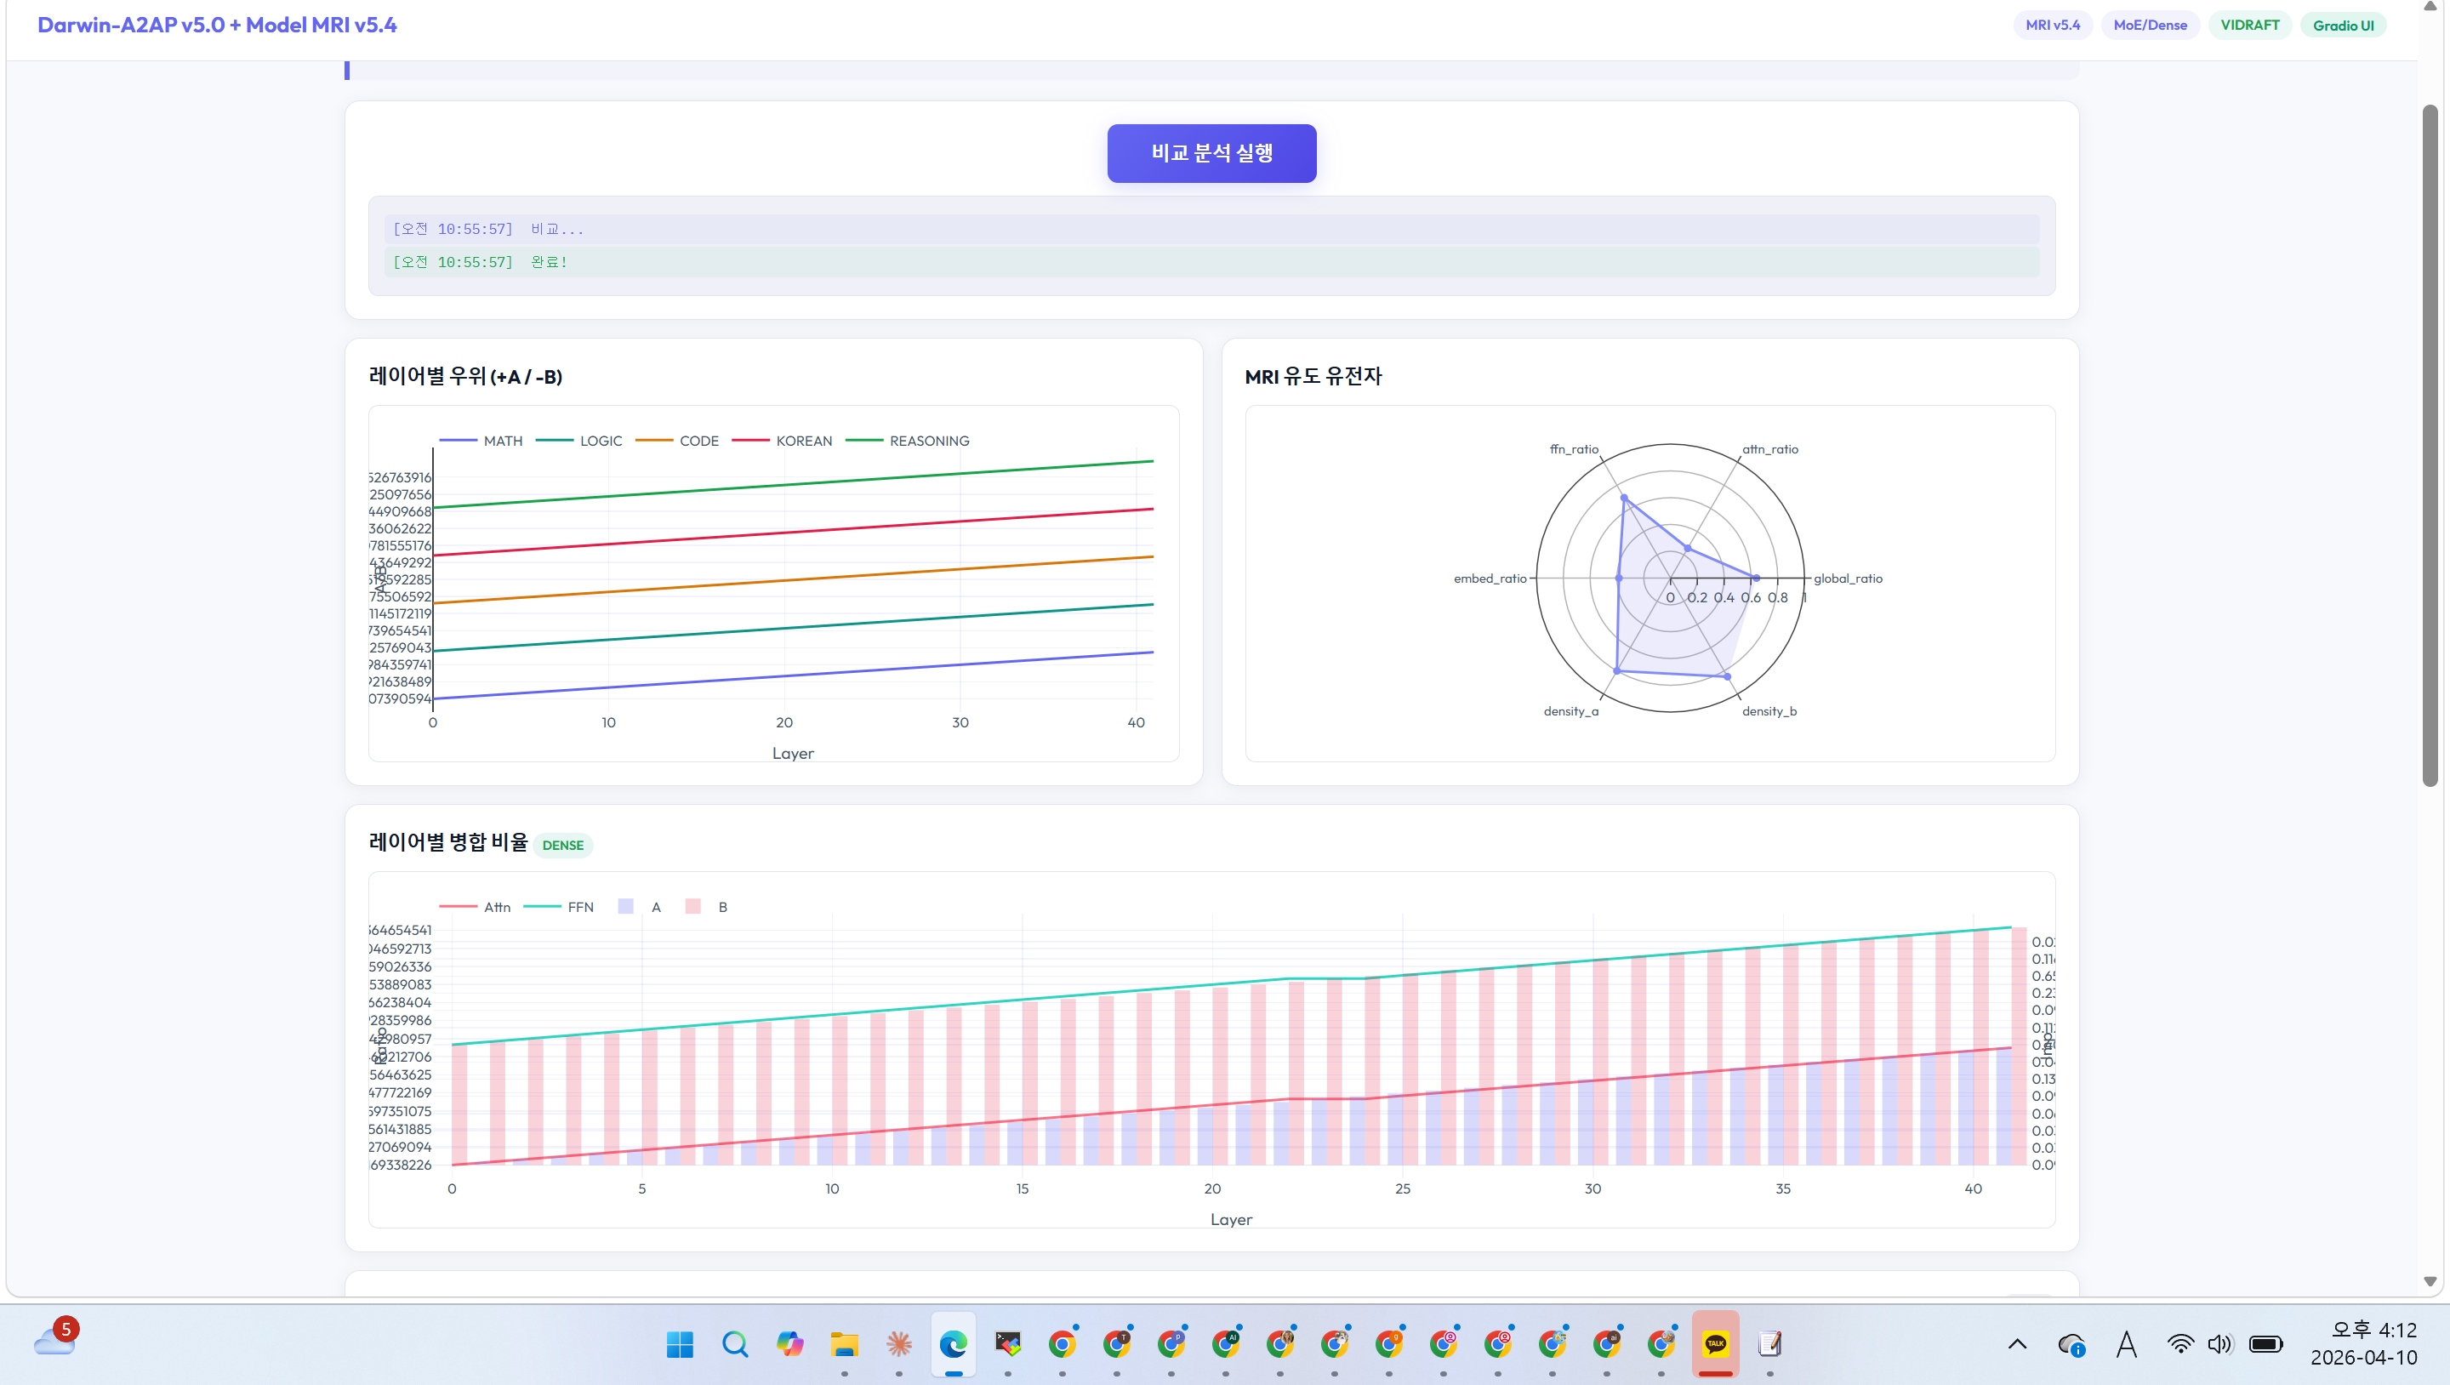Image resolution: width=2450 pixels, height=1385 pixels.
Task: Click Microsoft Edge taskbar icon
Action: (x=953, y=1343)
